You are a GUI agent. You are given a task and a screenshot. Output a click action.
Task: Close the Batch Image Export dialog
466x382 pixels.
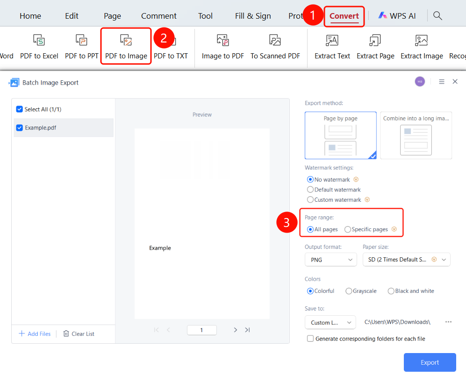455,81
